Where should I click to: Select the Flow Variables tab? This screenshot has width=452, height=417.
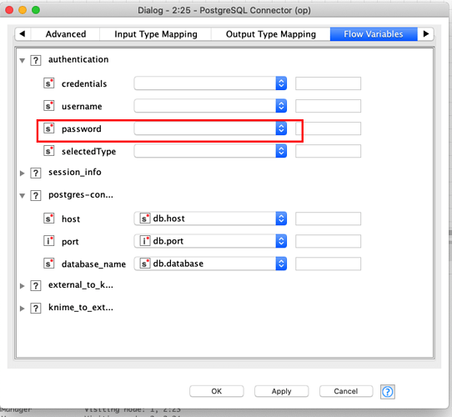[x=374, y=34]
